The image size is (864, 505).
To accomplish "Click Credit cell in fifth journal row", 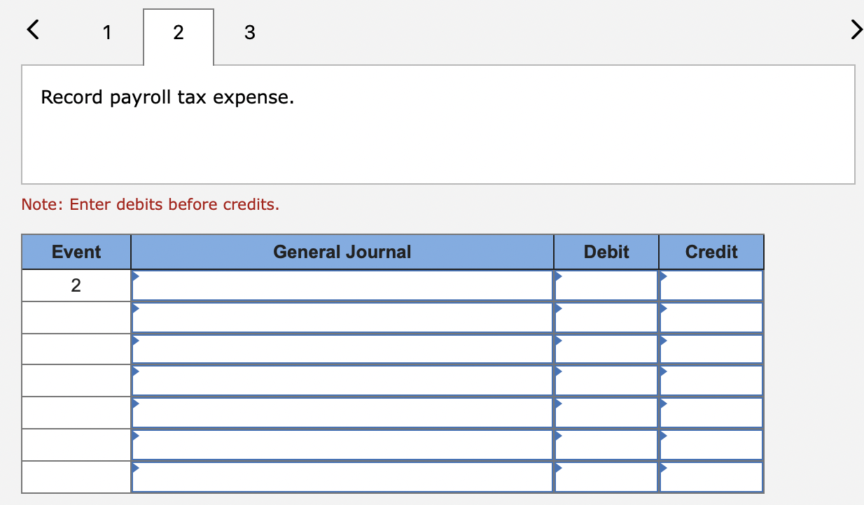I will 711,413.
